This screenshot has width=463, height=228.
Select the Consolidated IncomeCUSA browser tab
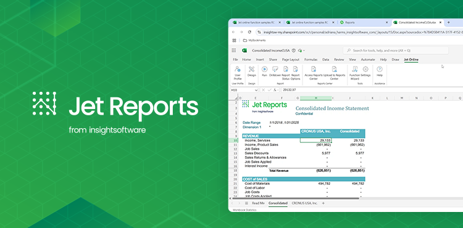(417, 22)
